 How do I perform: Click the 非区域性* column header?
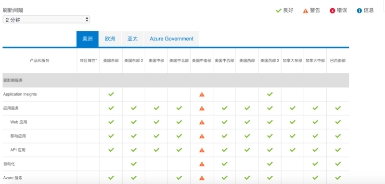click(x=88, y=61)
